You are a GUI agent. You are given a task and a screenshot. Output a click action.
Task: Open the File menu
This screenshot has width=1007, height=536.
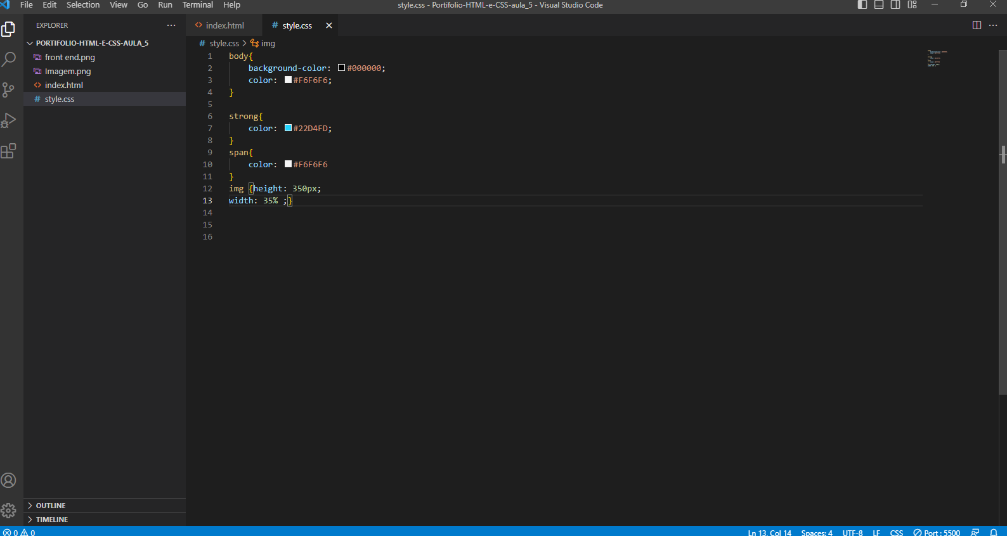[x=27, y=5]
